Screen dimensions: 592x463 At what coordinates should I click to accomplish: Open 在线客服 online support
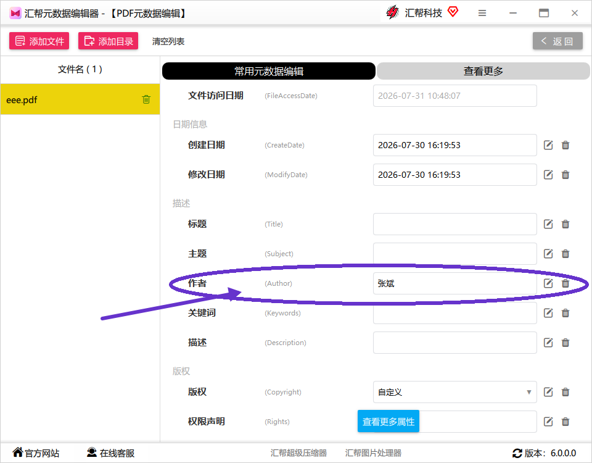tap(110, 453)
